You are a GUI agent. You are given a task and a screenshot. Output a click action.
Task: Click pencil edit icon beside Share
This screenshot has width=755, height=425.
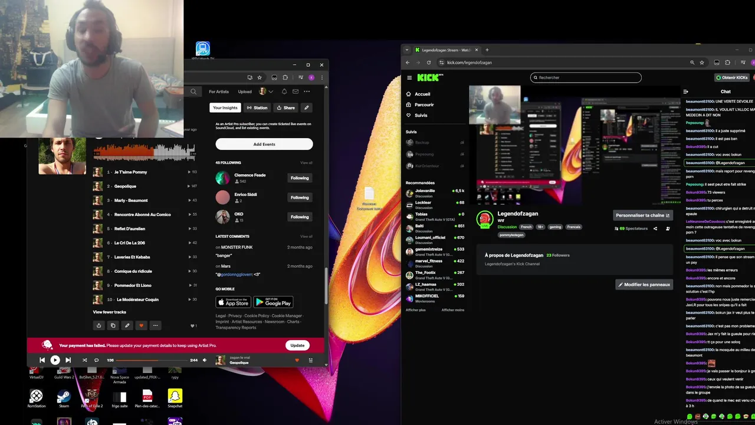pos(306,107)
